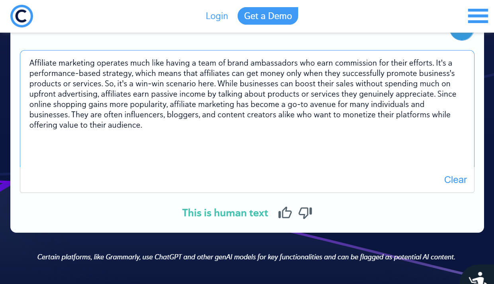Click the Copyleaks logo icon
Viewport: 494px width, 284px height.
click(x=21, y=16)
